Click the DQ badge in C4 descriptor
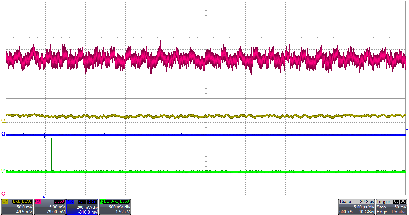Viewport: 409px width, 215px height. coord(107,202)
